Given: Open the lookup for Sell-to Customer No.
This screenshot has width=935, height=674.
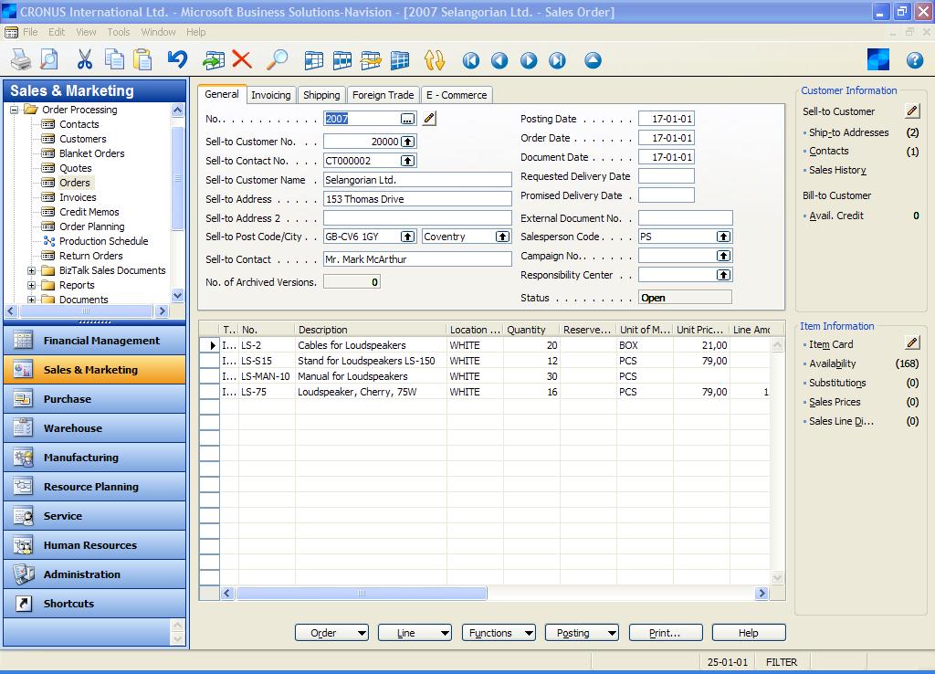Looking at the screenshot, I should 408,142.
